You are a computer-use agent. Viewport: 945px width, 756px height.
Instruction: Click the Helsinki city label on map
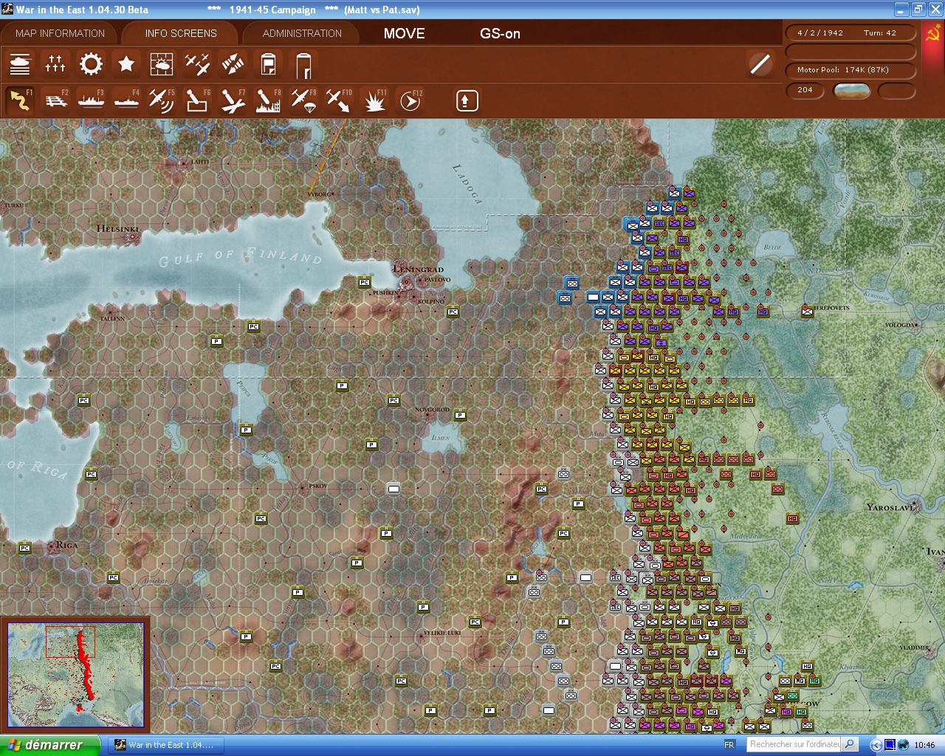coord(117,229)
